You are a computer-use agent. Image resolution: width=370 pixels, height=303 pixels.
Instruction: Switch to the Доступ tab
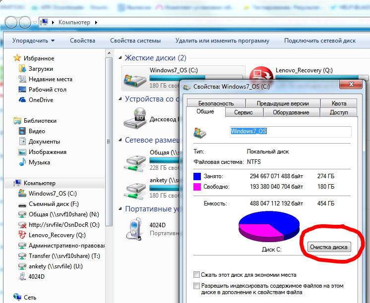click(339, 112)
